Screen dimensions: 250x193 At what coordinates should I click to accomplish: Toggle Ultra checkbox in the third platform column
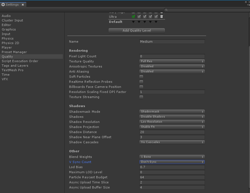(x=145, y=17)
